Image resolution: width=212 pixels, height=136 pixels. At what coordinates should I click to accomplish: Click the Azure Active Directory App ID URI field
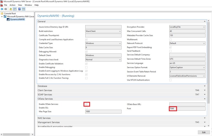[103, 27]
